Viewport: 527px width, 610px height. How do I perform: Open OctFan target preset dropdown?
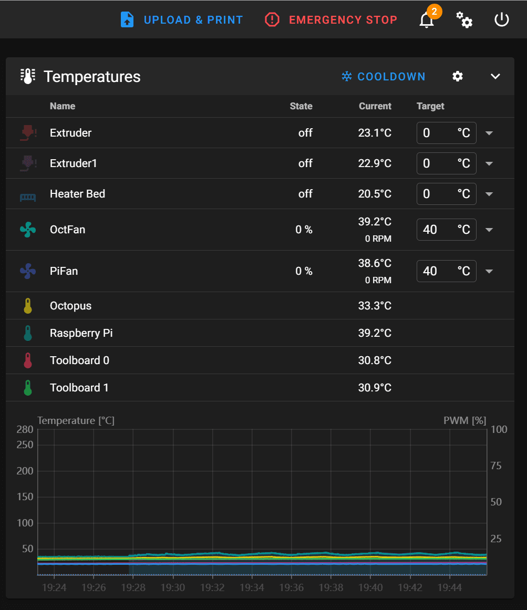pos(489,230)
